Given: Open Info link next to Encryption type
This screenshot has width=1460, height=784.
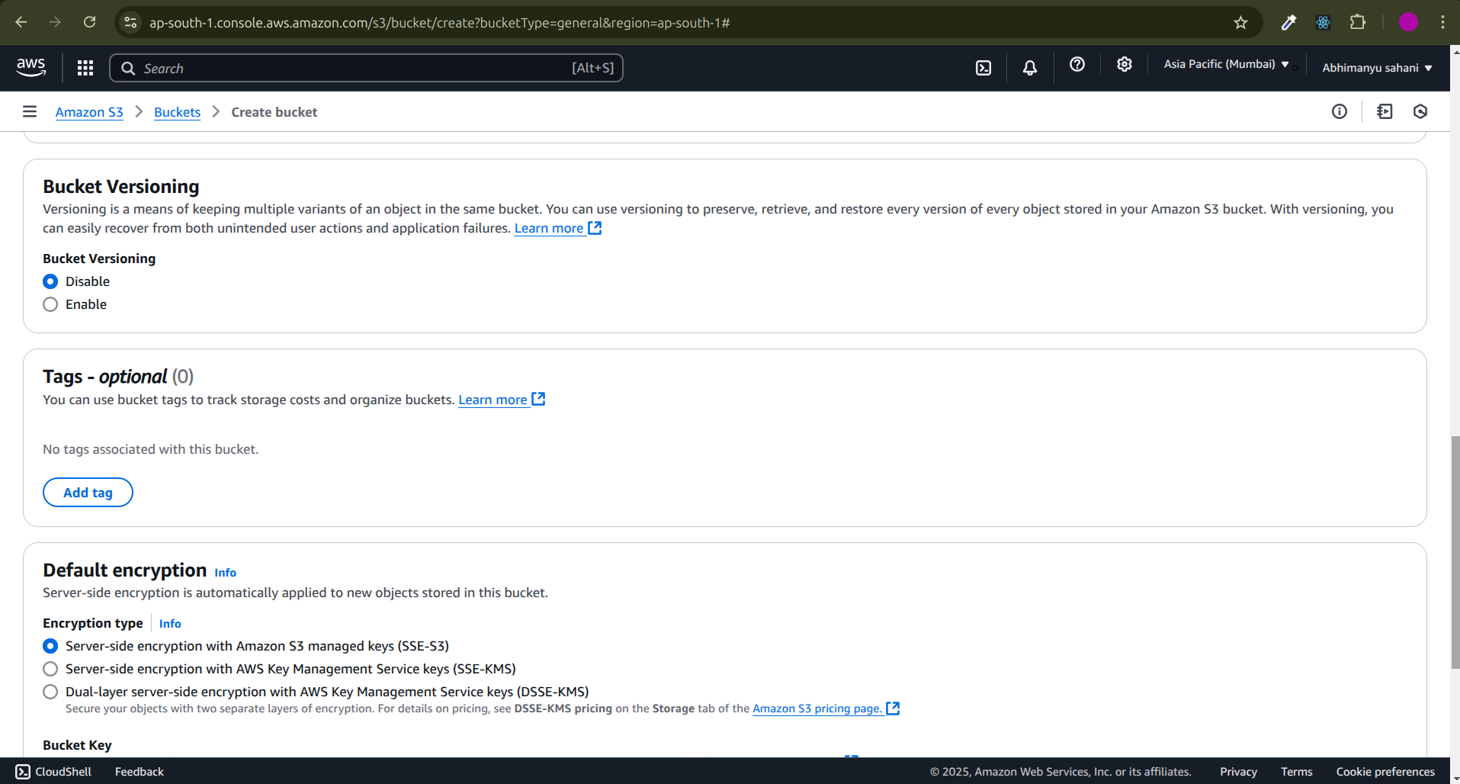Looking at the screenshot, I should pos(170,624).
